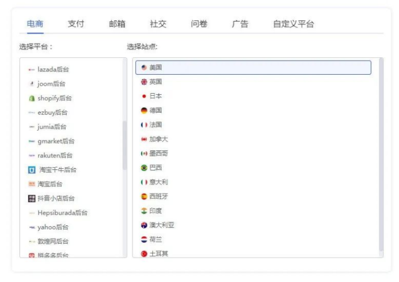The height and width of the screenshot is (282, 399).
Task: Click the United Kingdom flag icon
Action: 144,82
